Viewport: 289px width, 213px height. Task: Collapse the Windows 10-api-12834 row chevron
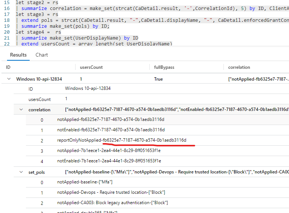(9, 79)
